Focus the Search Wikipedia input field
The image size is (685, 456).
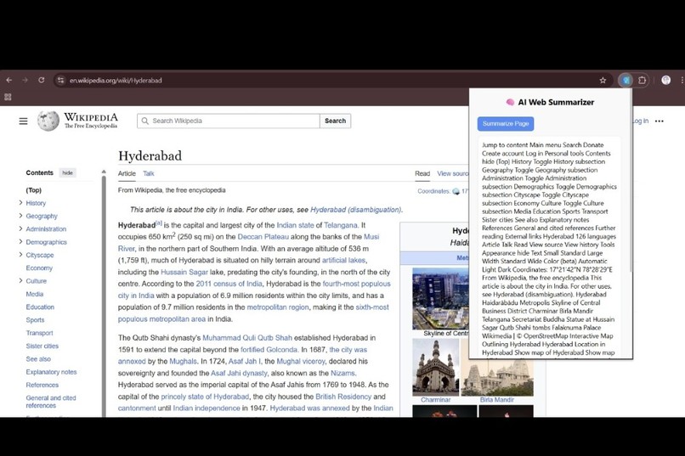[x=229, y=121]
